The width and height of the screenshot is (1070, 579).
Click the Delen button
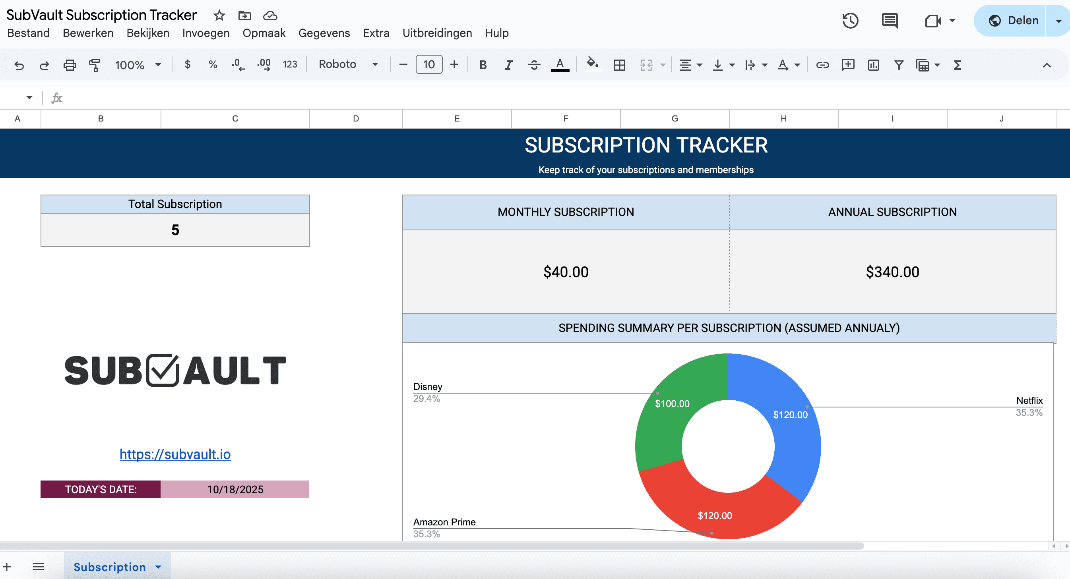pos(1014,20)
